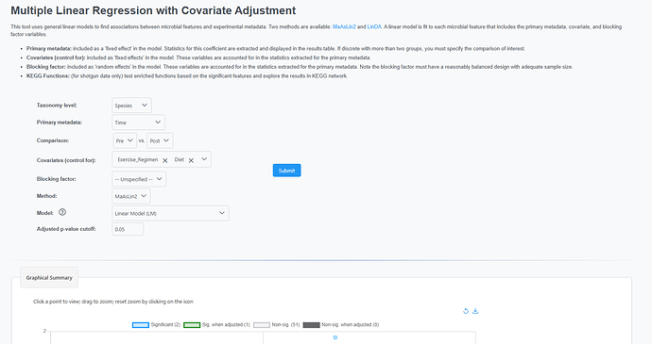This screenshot has height=344, width=652.
Task: Click the KEGG Functions bullet text
Action: pyautogui.click(x=187, y=76)
